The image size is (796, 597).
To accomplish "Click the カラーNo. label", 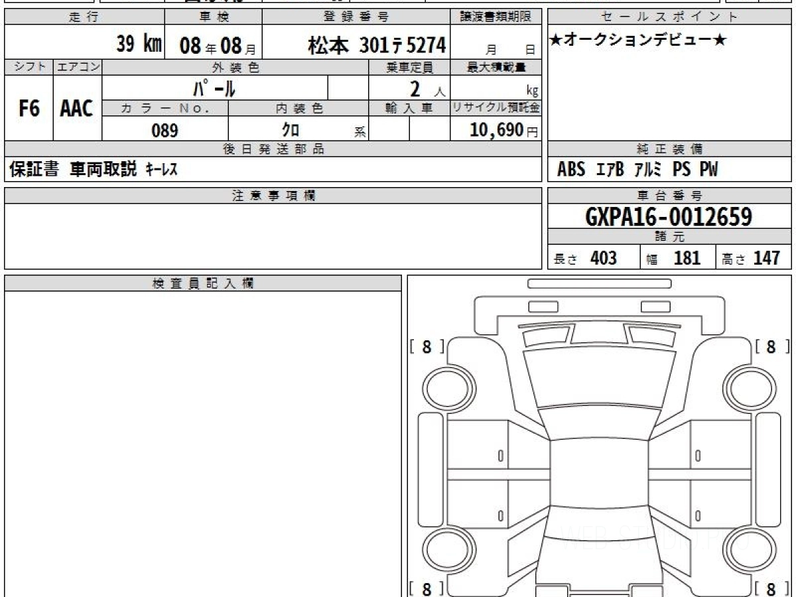I will pos(165,108).
